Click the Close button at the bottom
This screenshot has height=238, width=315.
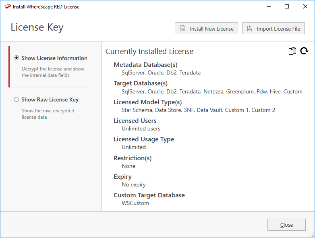coord(286,225)
